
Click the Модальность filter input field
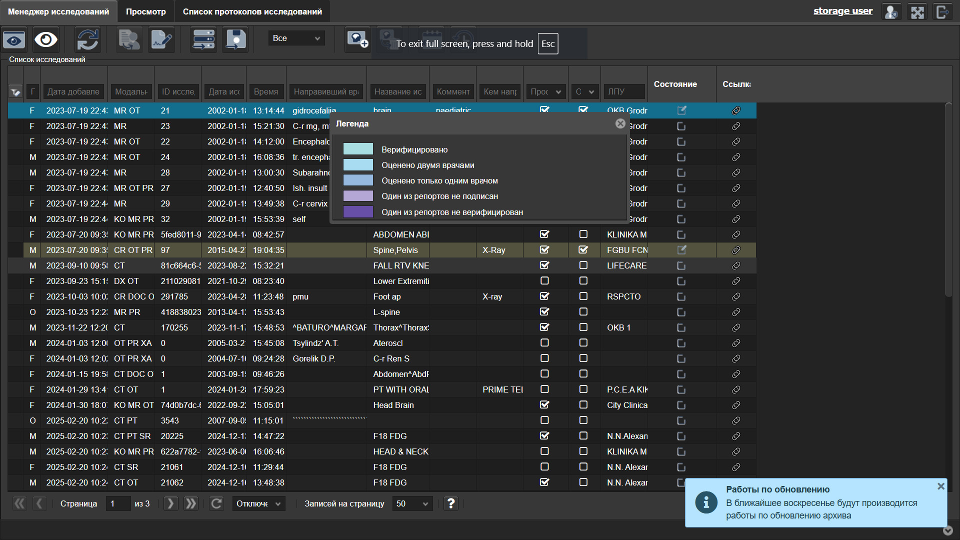[x=131, y=91]
